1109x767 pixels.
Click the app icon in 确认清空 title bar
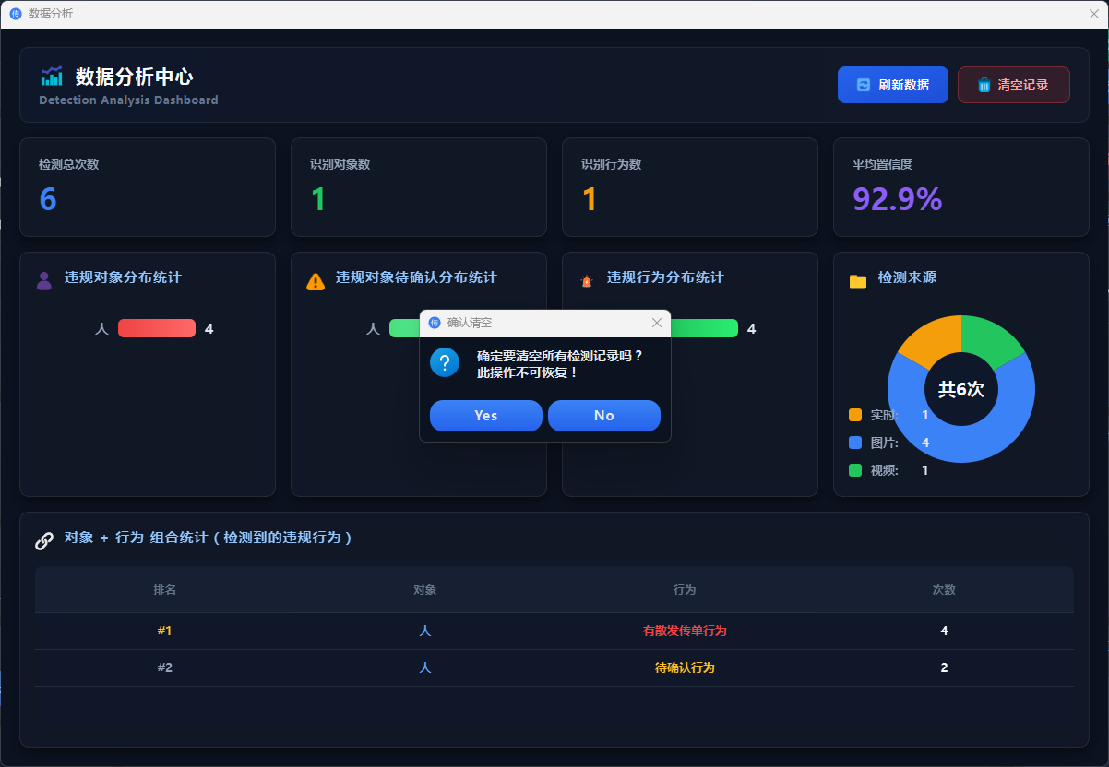point(435,323)
